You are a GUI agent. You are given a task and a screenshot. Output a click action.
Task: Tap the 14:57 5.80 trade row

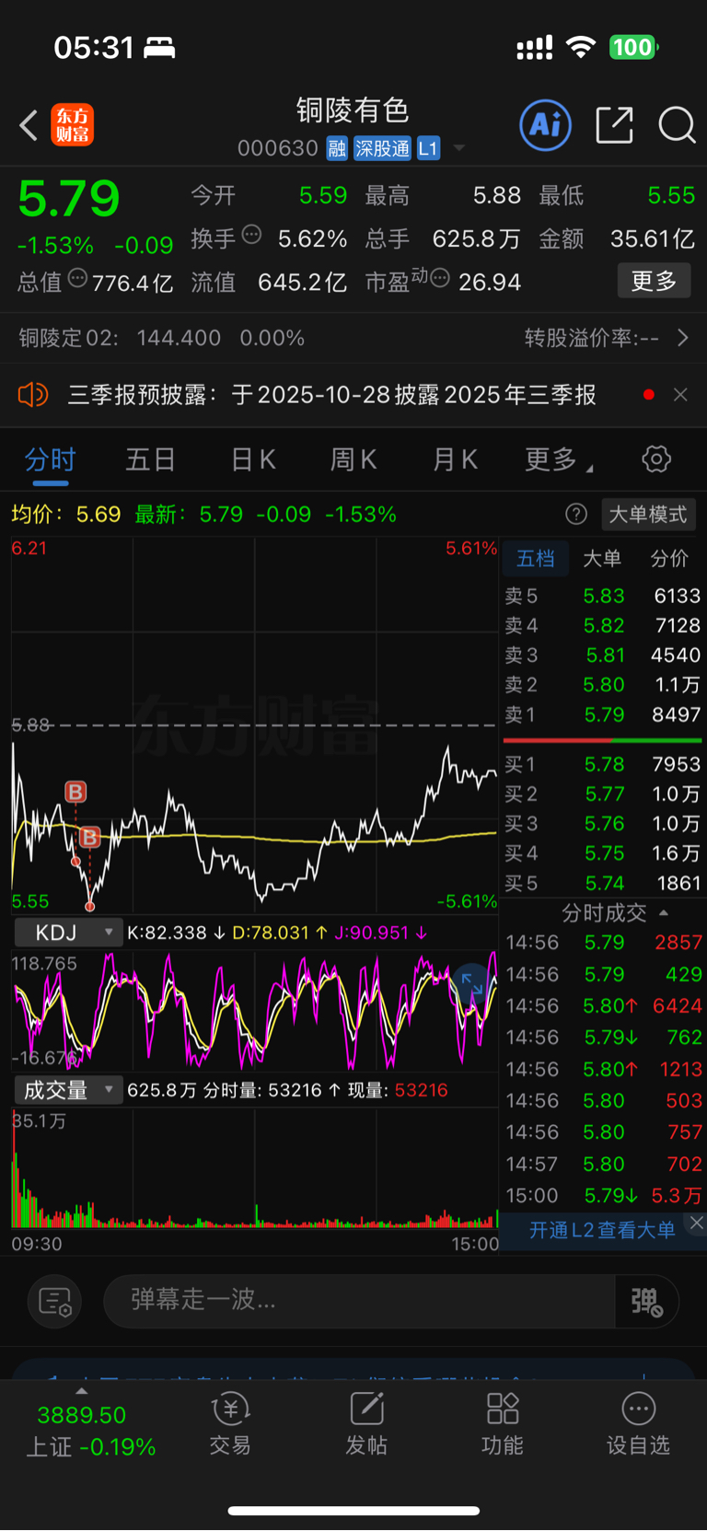[604, 1164]
